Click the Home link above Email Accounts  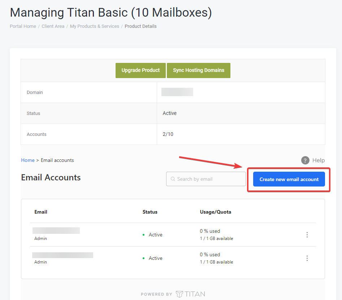28,160
